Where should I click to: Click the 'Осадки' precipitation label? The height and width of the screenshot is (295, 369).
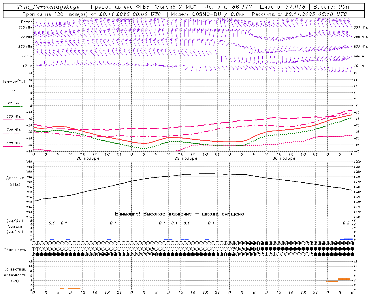point(15,226)
